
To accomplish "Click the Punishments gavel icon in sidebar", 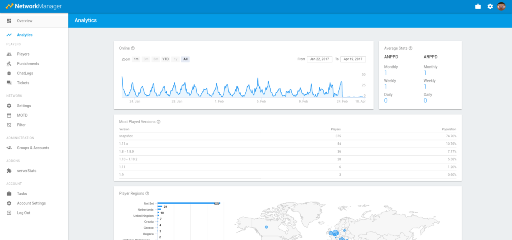I will click(x=9, y=64).
